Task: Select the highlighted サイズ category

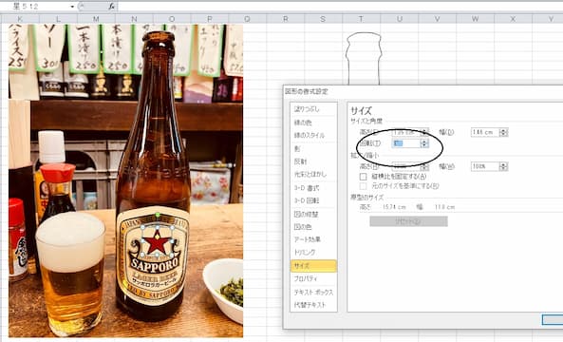Action: [313, 265]
